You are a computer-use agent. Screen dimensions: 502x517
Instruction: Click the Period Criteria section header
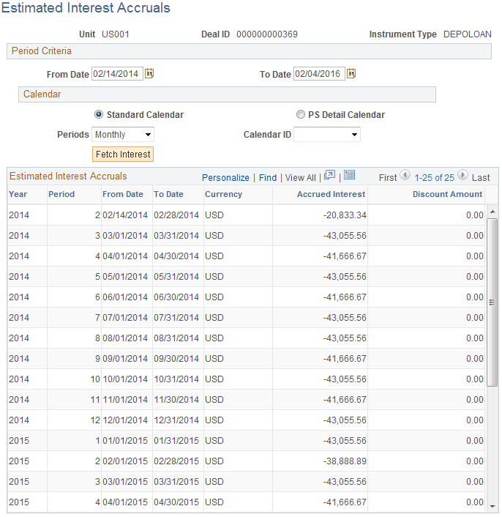pyautogui.click(x=249, y=51)
